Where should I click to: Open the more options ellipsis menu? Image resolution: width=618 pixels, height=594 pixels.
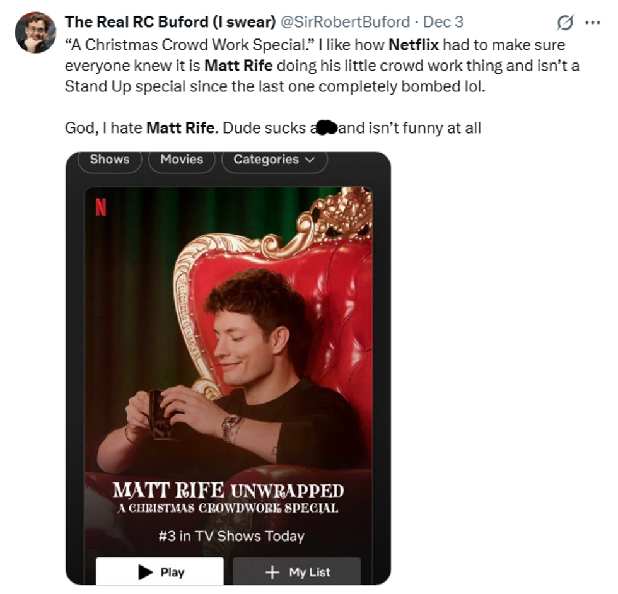coord(593,23)
